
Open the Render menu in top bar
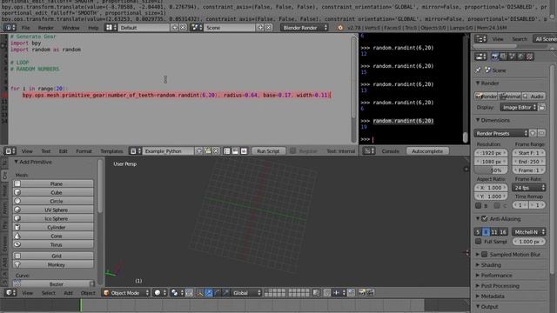coord(46,28)
